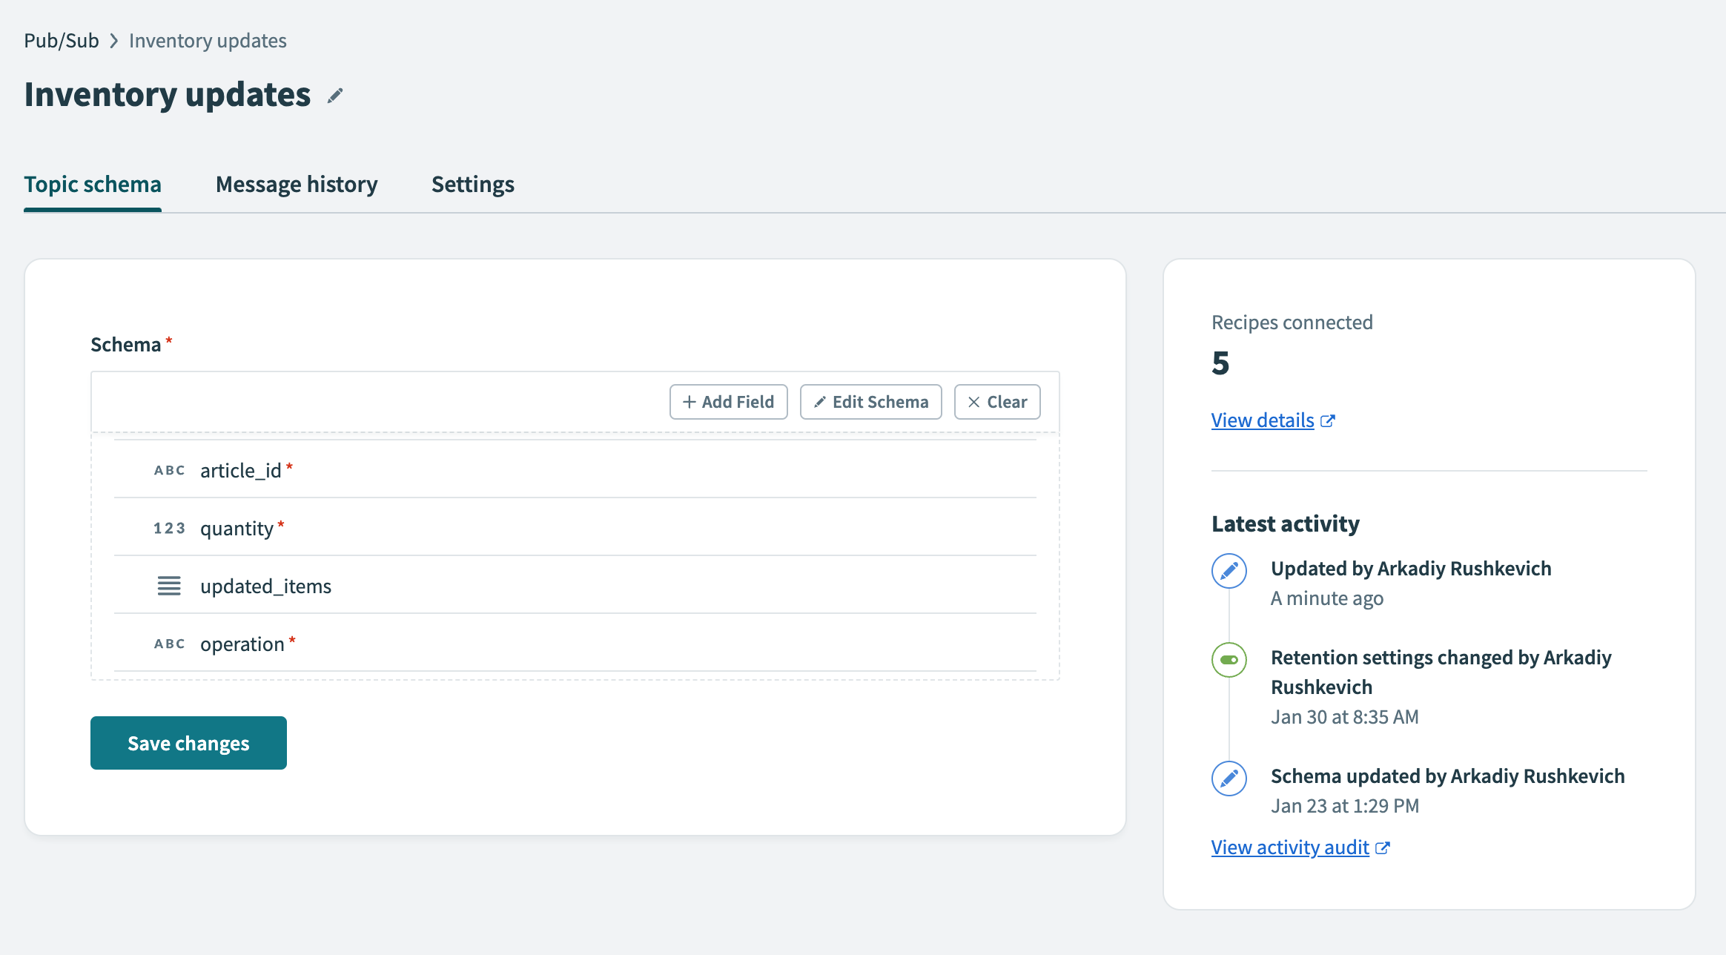Image resolution: width=1726 pixels, height=955 pixels.
Task: Open the external link icon next to View details
Action: (x=1328, y=420)
